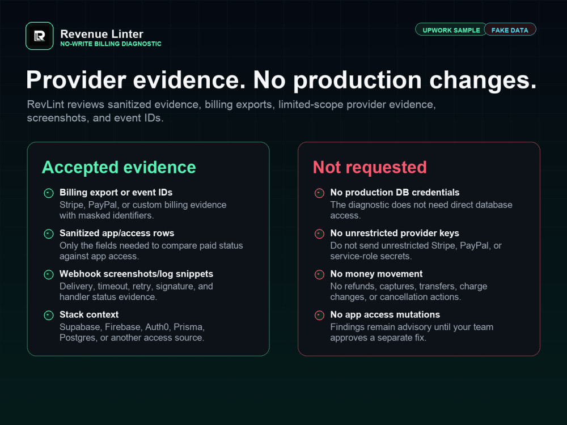Click the red bullet for No production DB credentials
The width and height of the screenshot is (567, 425).
click(319, 193)
